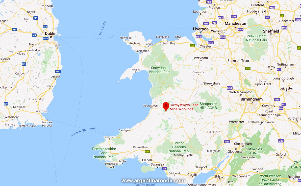Click the M56 badge near Chester
Image resolution: width=301 pixels, height=186 pixels.
click(211, 43)
